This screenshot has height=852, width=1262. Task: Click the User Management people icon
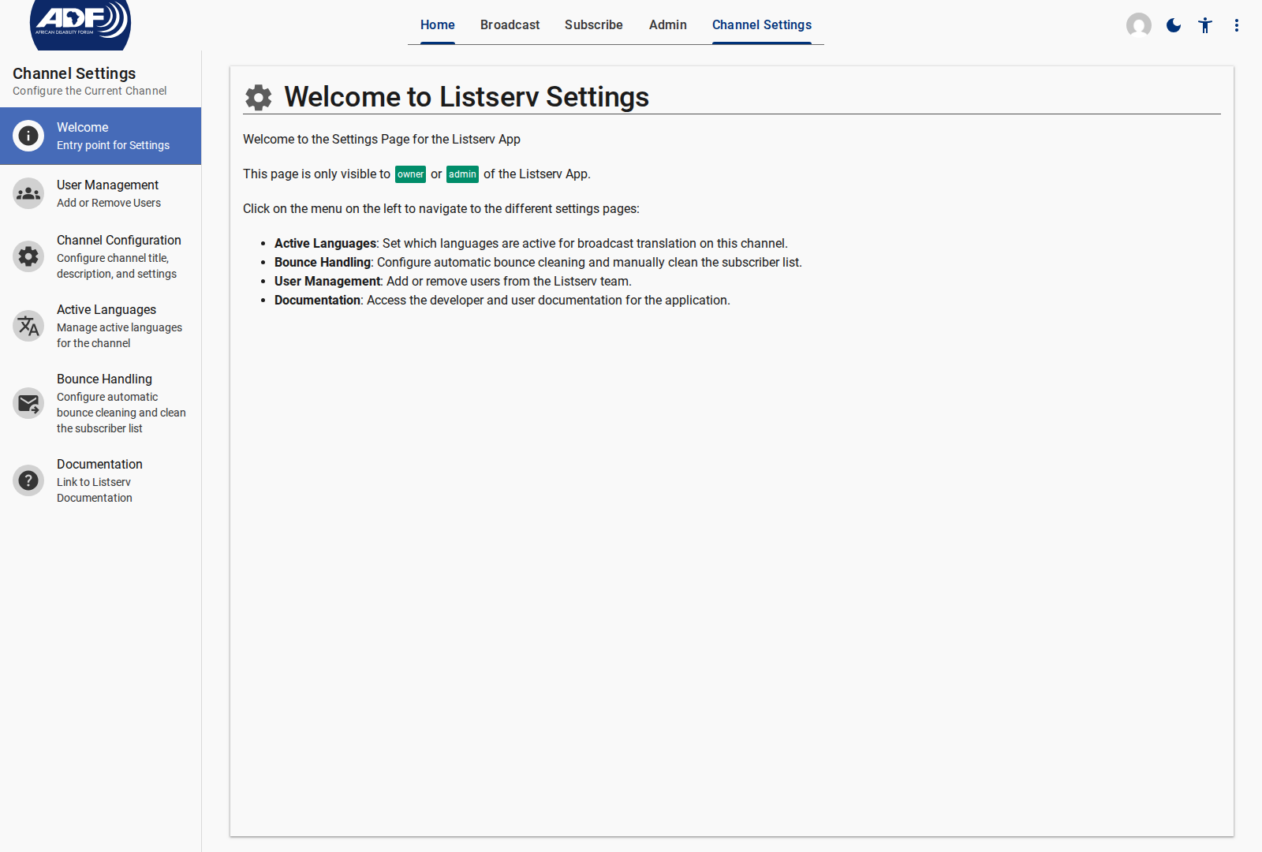pos(28,193)
